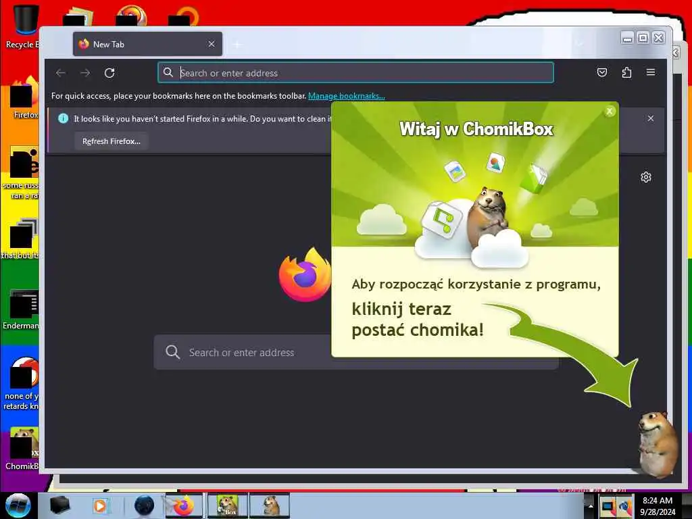
Task: Open the Firefox desktop shortcut
Action: pos(24,98)
